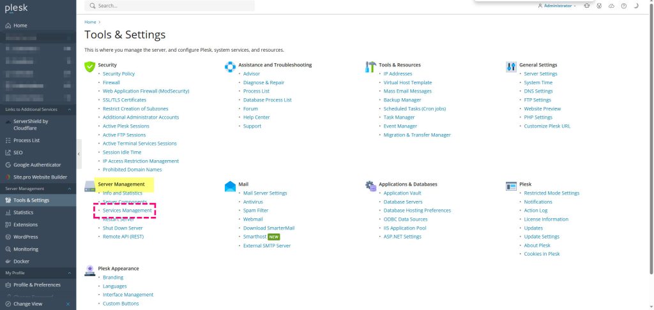Collapse the Server Management sidebar section
654x310 pixels.
tap(70, 189)
